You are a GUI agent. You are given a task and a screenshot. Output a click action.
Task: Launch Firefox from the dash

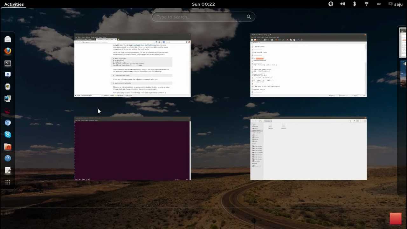pyautogui.click(x=8, y=51)
